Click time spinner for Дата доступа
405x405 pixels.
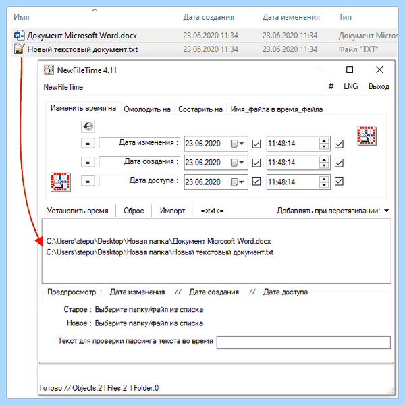(324, 182)
